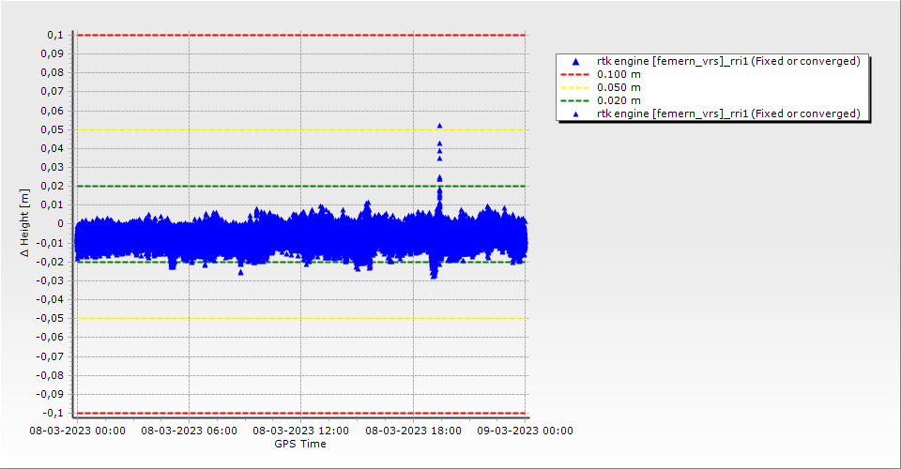The image size is (901, 469).
Task: Click the 08-03-2023 00:00 time tick label
Action: click(x=77, y=431)
